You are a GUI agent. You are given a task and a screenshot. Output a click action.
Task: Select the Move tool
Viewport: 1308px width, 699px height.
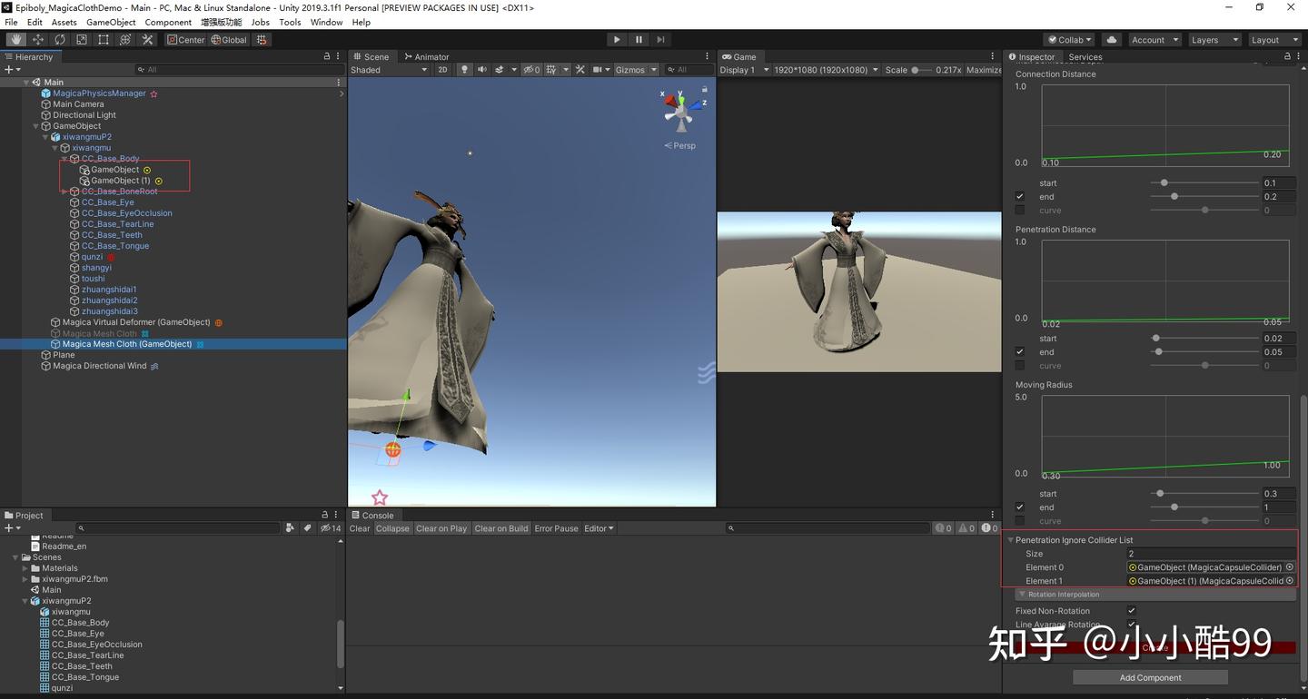coord(38,39)
